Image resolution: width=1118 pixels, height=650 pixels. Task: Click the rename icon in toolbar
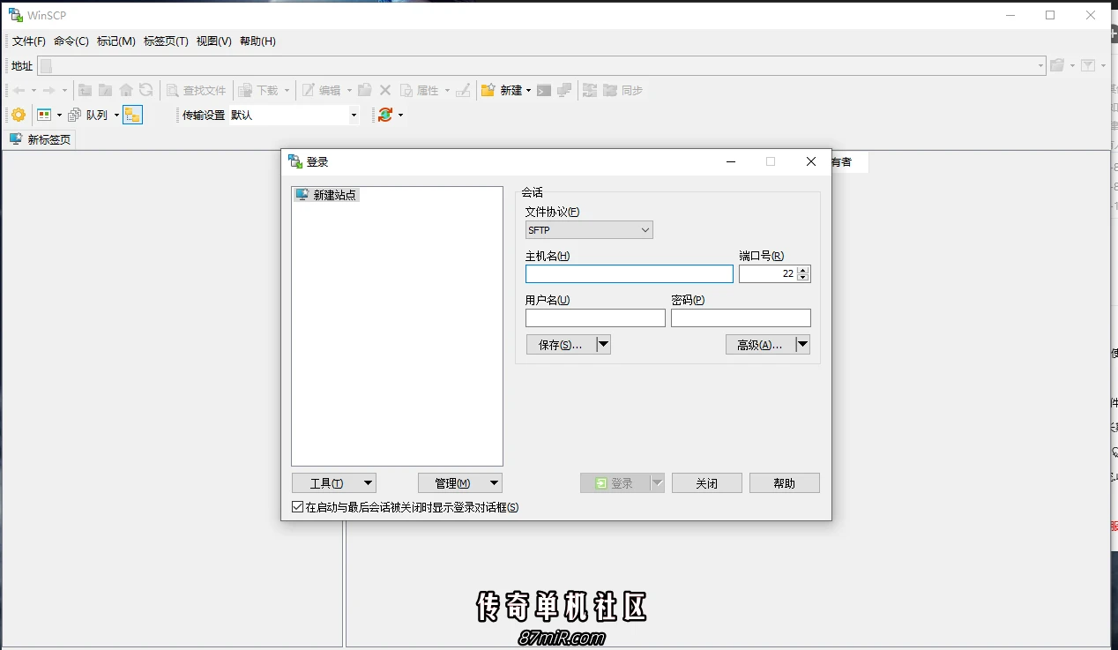coord(463,90)
